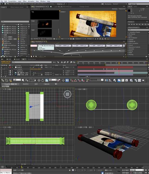Enable the Snapping checkbox
The image size is (149, 174).
[x=56, y=4]
